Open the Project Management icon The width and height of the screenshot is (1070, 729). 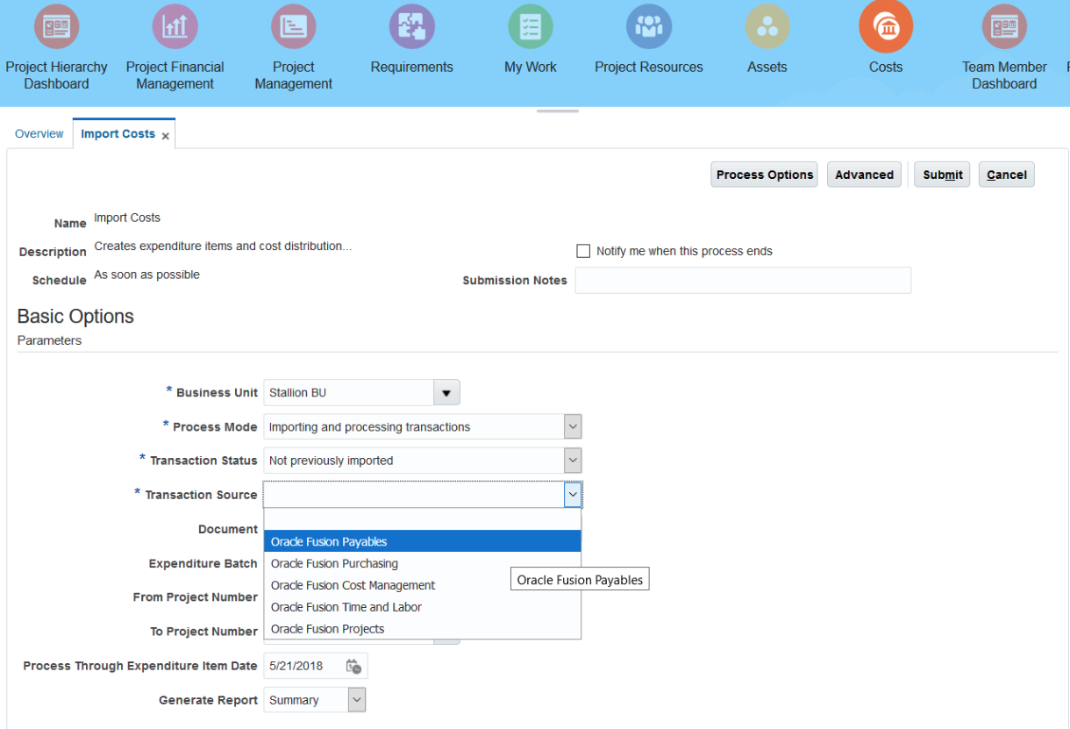[x=294, y=27]
